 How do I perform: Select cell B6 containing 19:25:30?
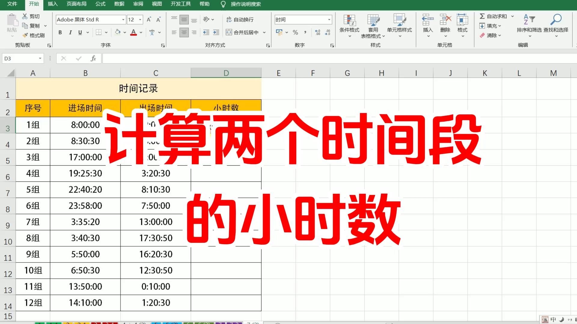coord(85,173)
